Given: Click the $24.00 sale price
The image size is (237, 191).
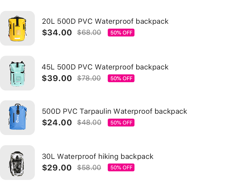Looking at the screenshot, I should [x=57, y=123].
